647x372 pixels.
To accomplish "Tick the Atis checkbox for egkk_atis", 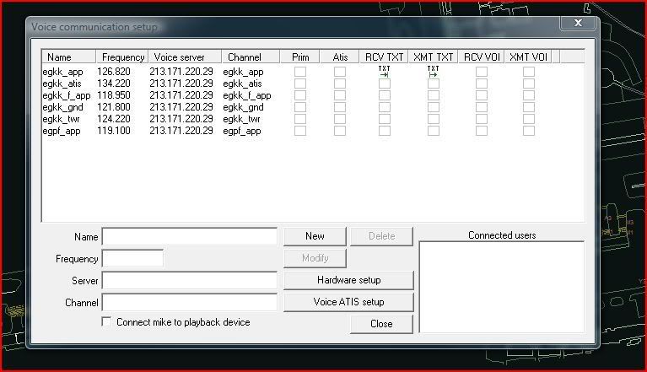I will pos(340,84).
